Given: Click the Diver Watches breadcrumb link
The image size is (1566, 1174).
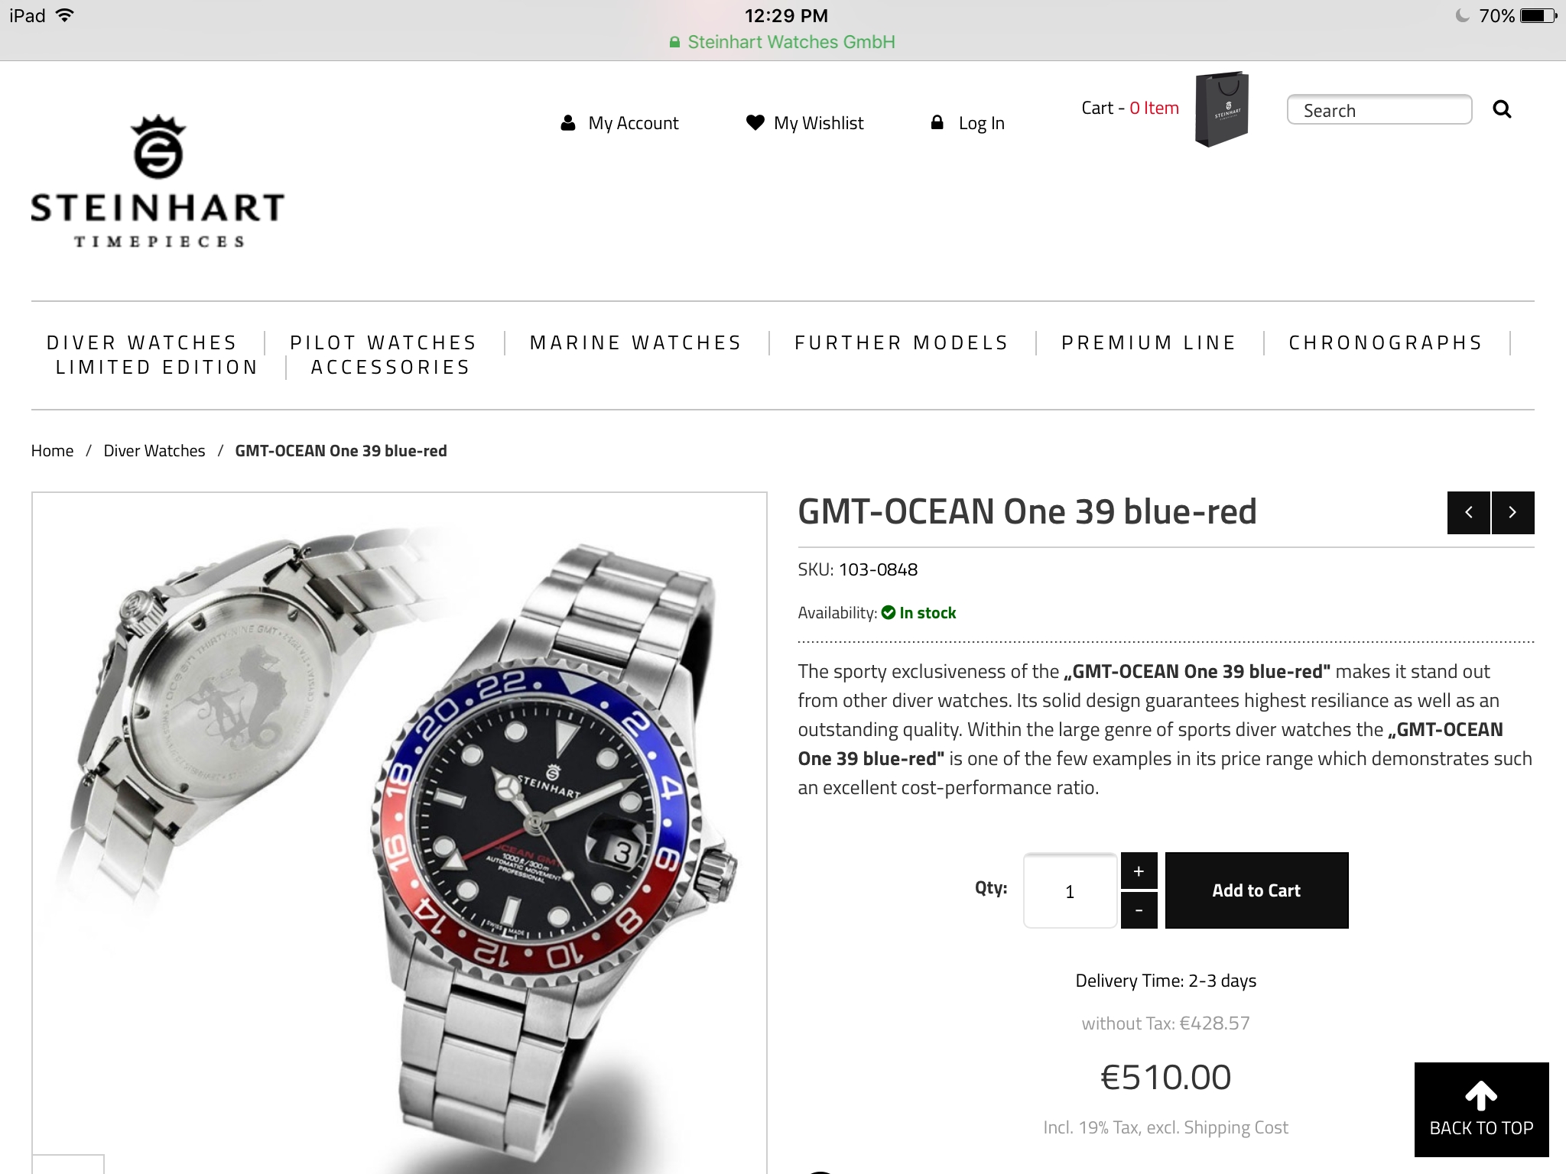Looking at the screenshot, I should 154,451.
